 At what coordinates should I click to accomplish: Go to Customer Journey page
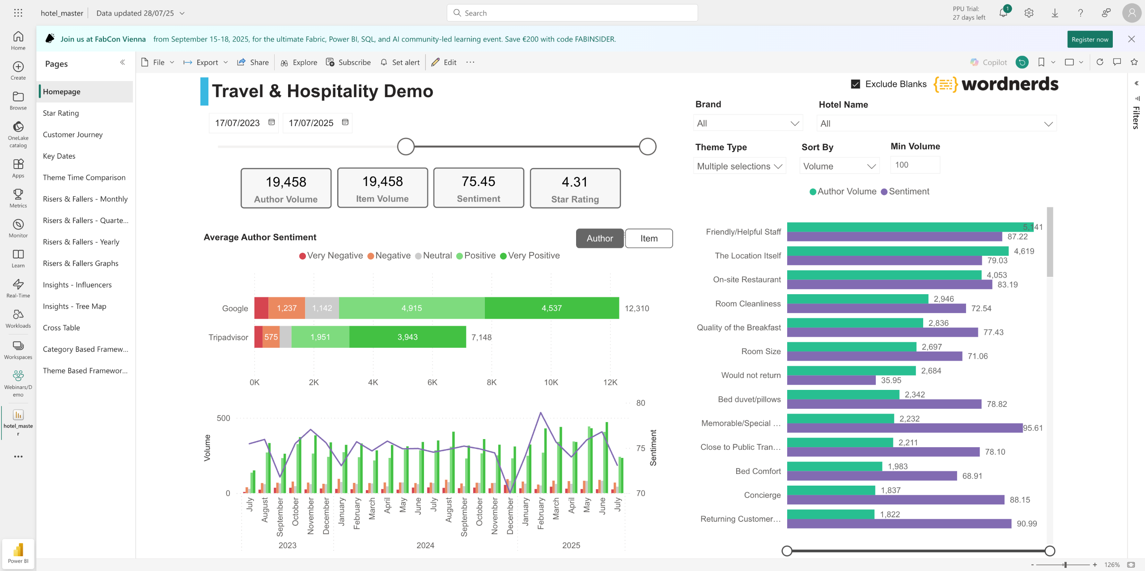[x=72, y=135]
